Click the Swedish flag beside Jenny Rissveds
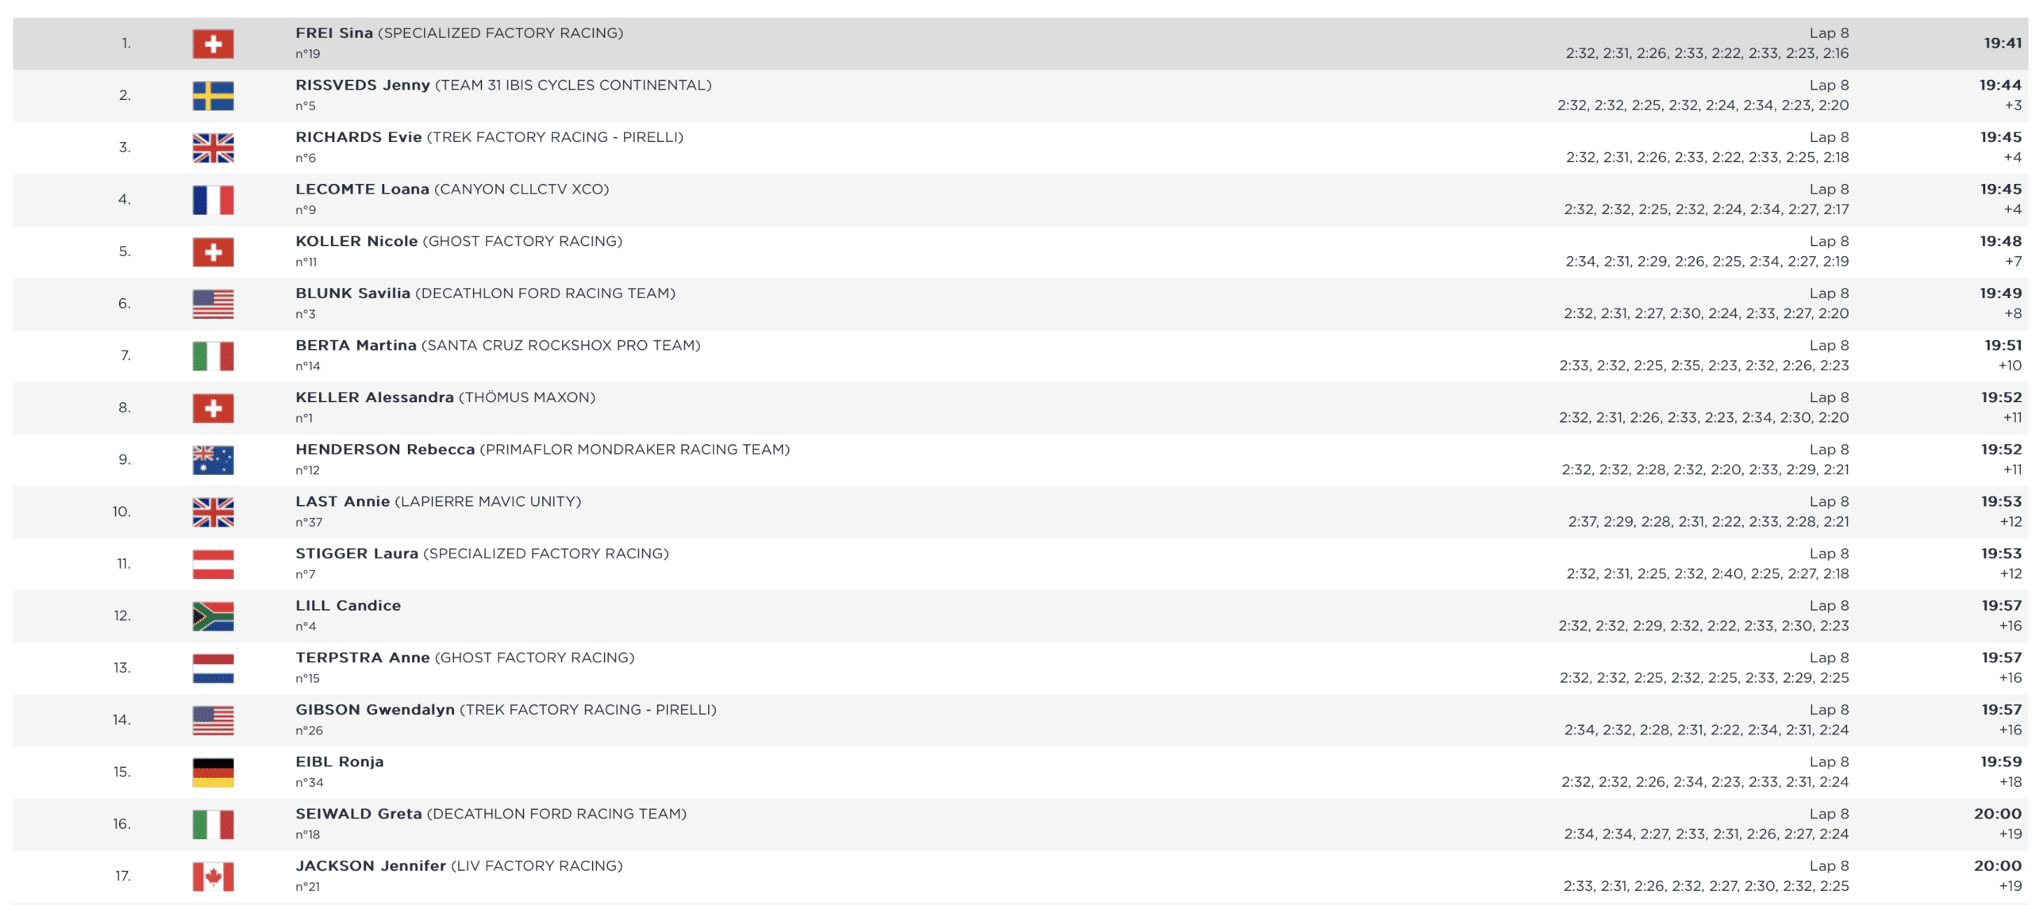Image resolution: width=2032 pixels, height=905 pixels. click(213, 96)
